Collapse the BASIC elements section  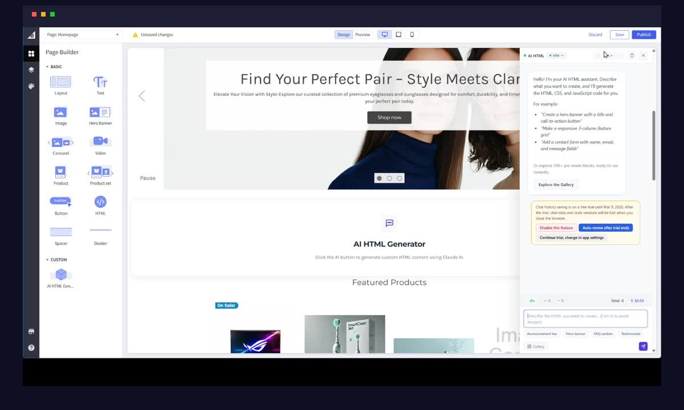click(55, 67)
